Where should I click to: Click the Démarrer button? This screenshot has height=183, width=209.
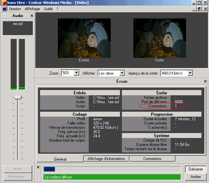pyautogui.click(x=196, y=169)
